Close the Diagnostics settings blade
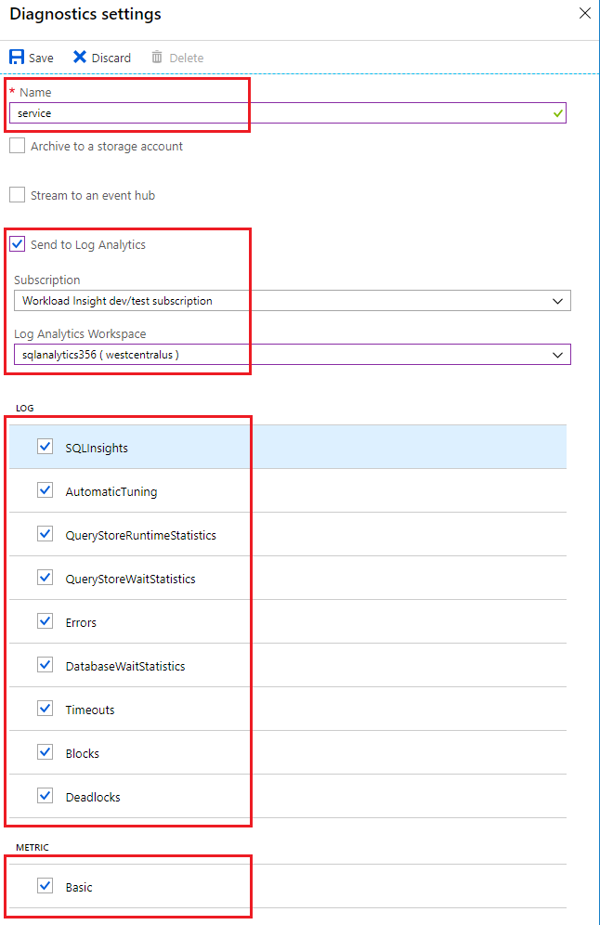Image resolution: width=600 pixels, height=925 pixels. (x=584, y=14)
